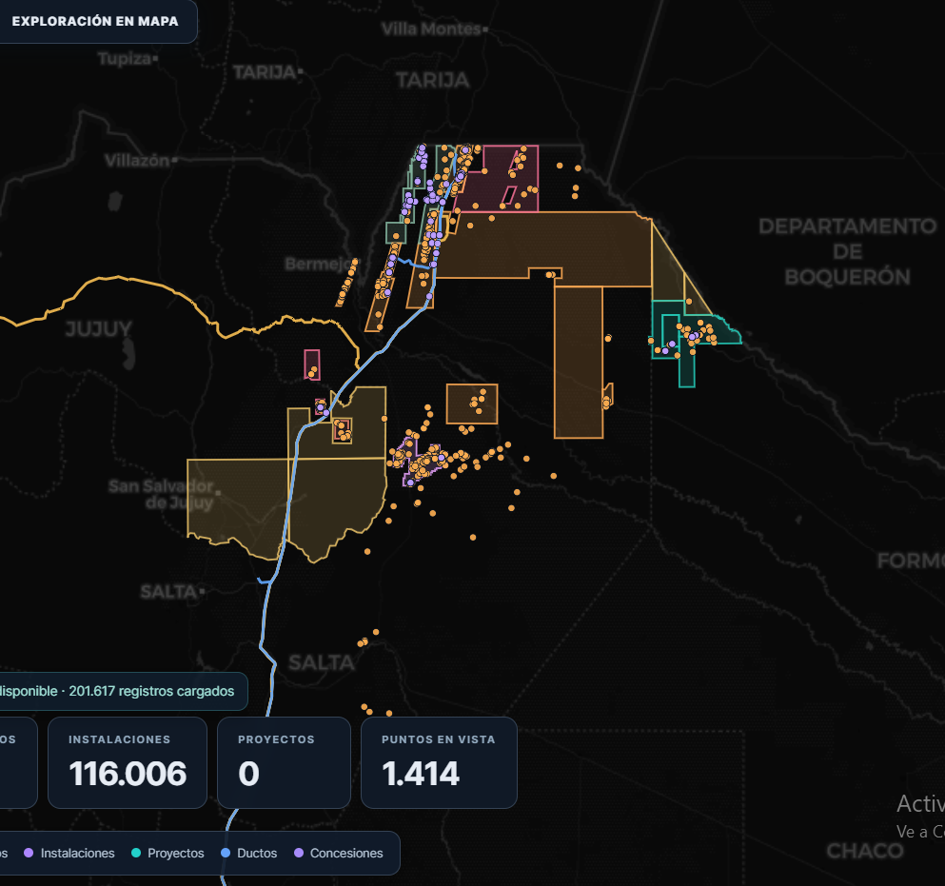Toggle the Instalaciones legend label
The width and height of the screenshot is (945, 886).
77,853
